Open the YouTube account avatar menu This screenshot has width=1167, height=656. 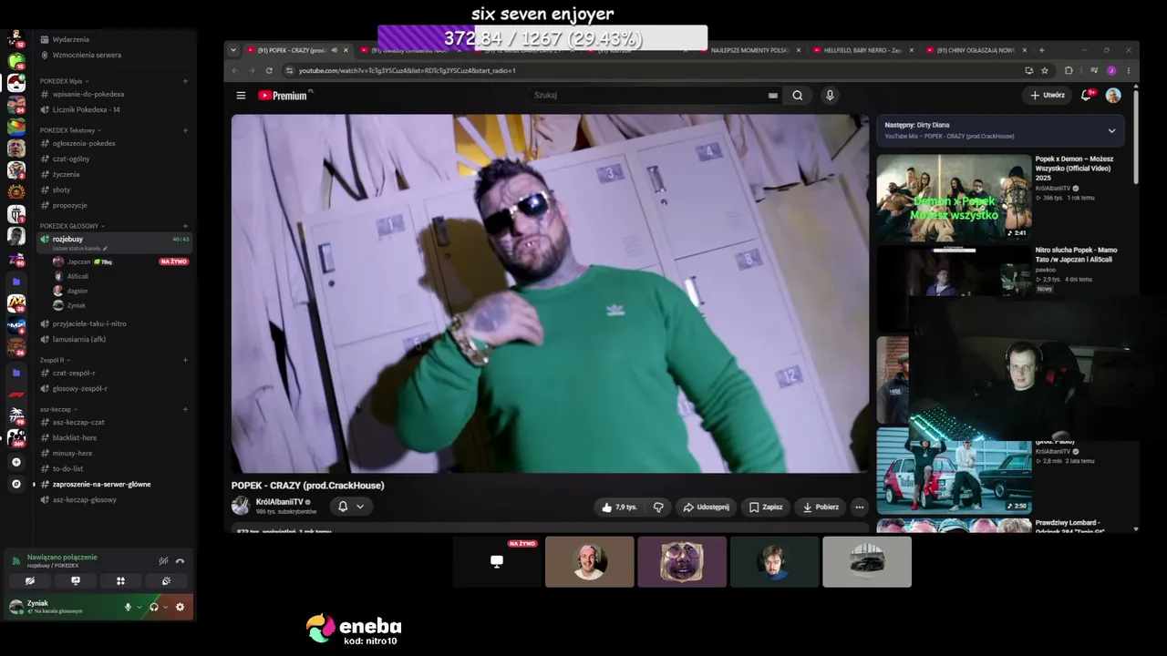pyautogui.click(x=1113, y=95)
